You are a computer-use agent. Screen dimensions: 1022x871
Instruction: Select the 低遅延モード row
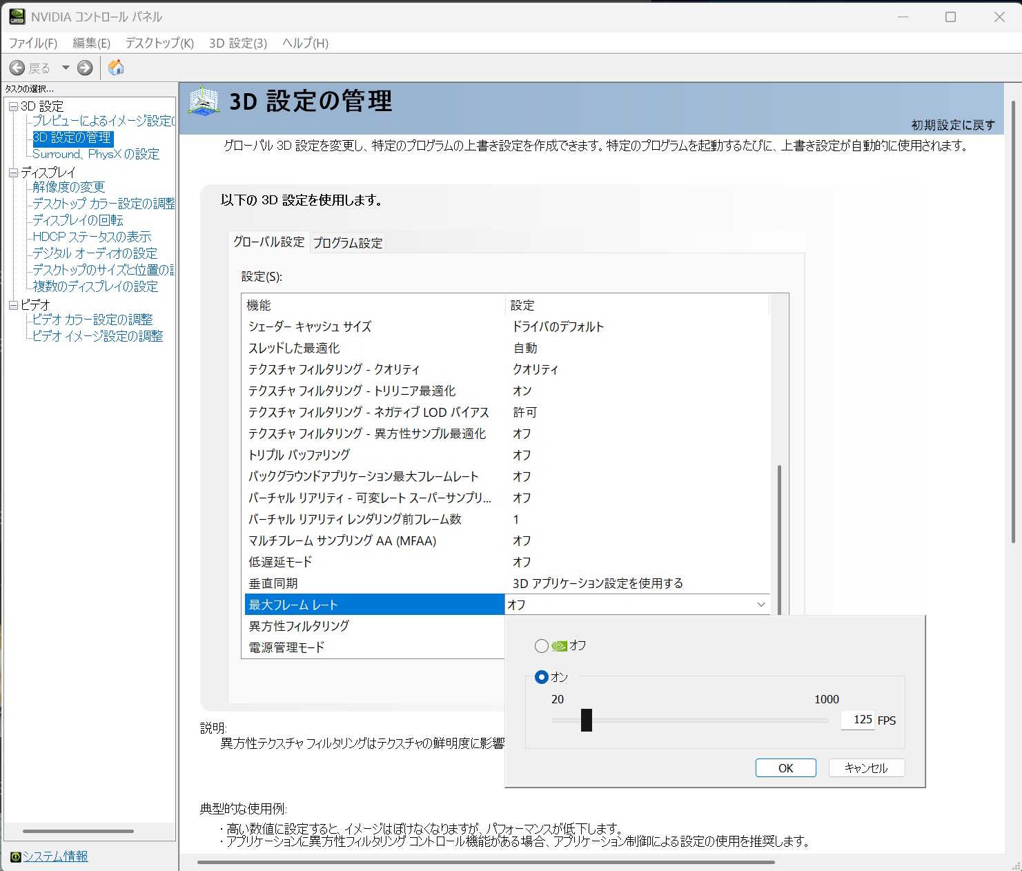507,562
